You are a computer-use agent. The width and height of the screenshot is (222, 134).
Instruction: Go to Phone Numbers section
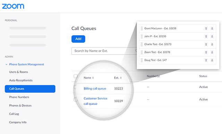(19, 97)
